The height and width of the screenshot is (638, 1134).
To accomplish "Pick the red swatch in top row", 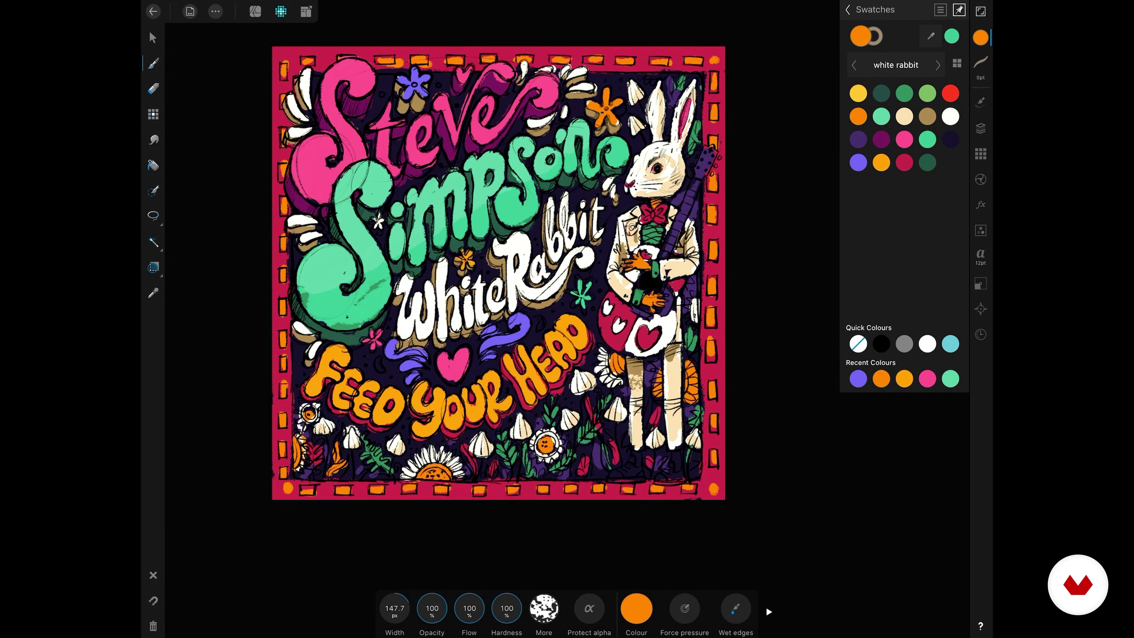I will point(950,93).
